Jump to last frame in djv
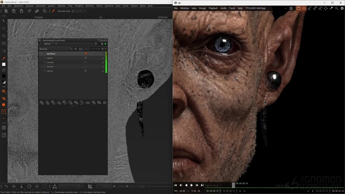345x194 pixels. 202,185
